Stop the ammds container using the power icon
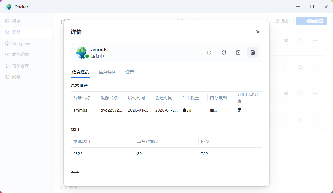Screen dimensions: 333x193 coord(209,52)
